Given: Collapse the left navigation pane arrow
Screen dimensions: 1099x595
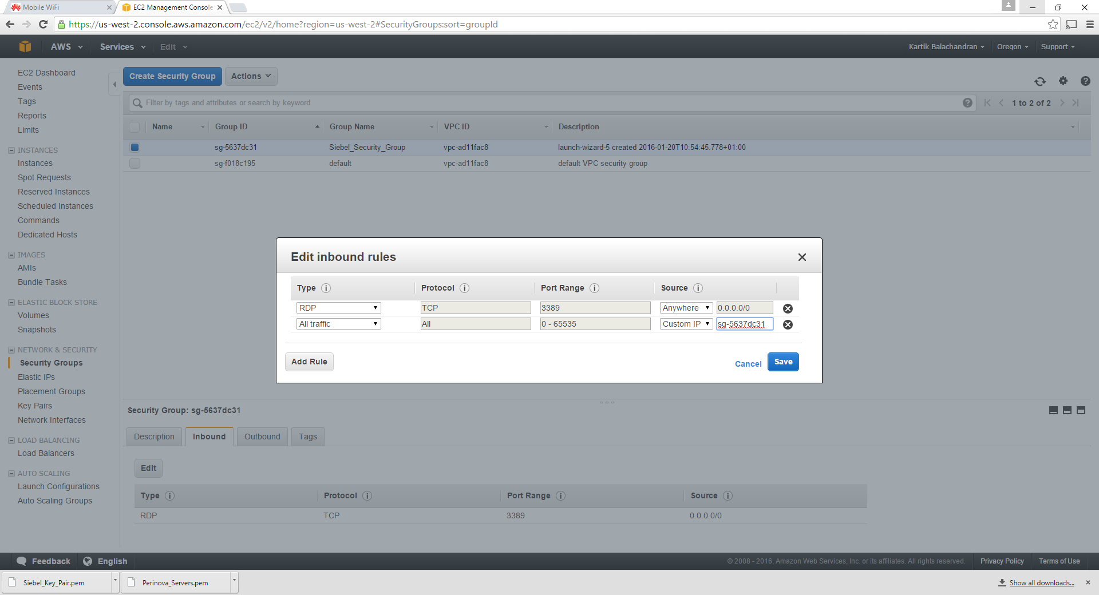Looking at the screenshot, I should pos(114,85).
